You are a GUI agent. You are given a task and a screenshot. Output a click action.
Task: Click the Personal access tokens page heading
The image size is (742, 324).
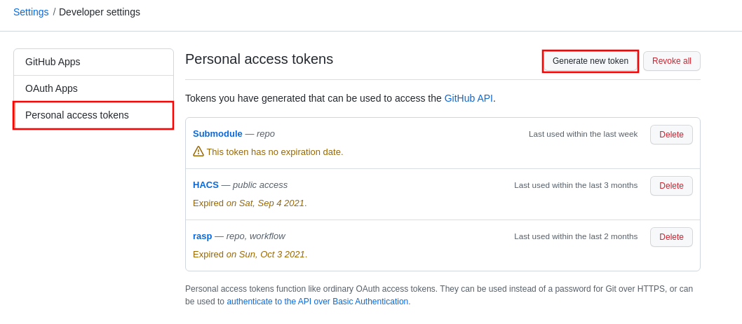[259, 59]
